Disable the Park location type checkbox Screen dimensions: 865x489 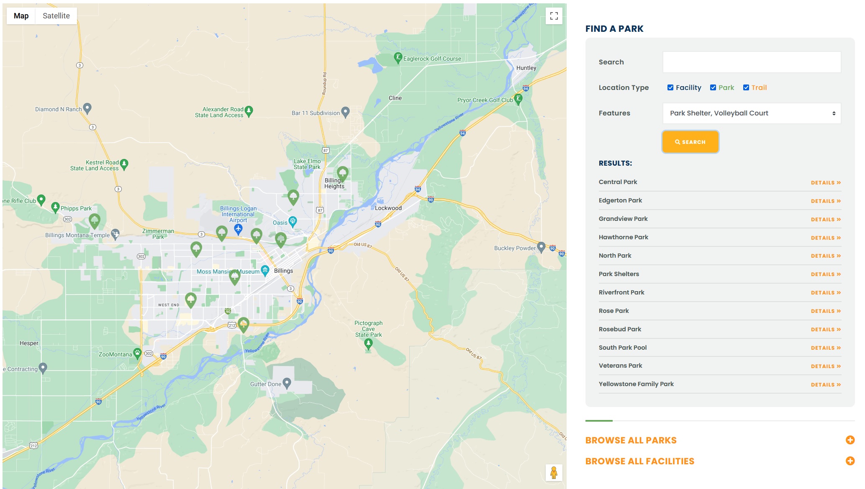click(713, 87)
